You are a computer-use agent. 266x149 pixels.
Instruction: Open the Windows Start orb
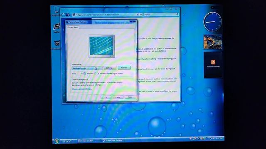coord(57,141)
